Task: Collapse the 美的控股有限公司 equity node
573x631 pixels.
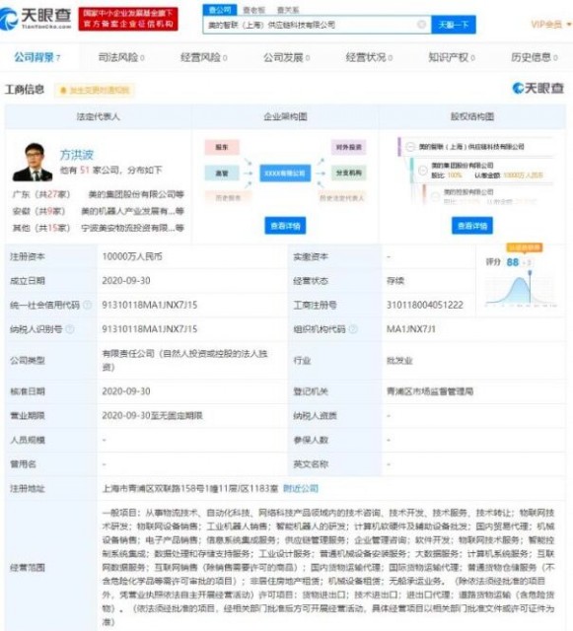Action: click(x=435, y=196)
